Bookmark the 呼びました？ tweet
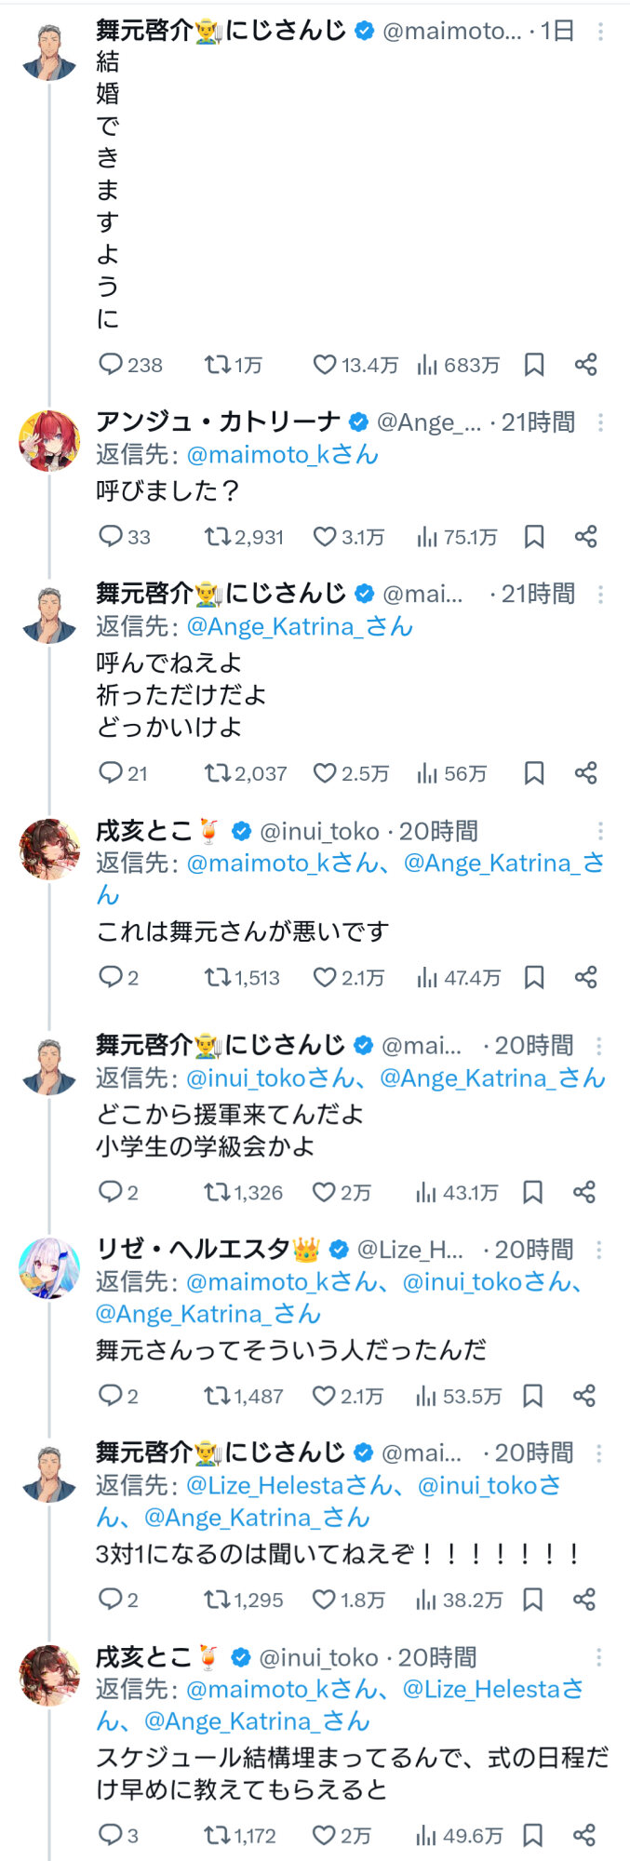The width and height of the screenshot is (630, 1861). click(534, 537)
